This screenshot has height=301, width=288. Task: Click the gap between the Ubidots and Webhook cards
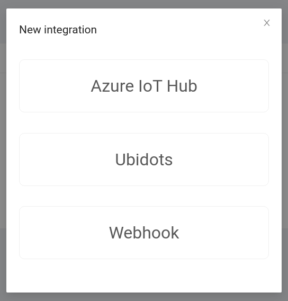[144, 196]
